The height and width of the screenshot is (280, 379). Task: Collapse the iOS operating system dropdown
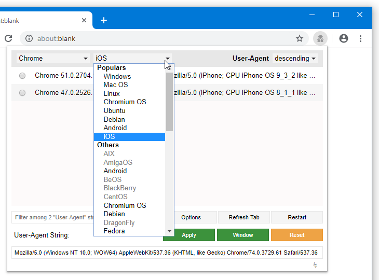pyautogui.click(x=132, y=59)
